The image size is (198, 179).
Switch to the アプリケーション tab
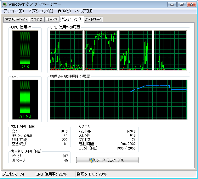[x=16, y=20]
